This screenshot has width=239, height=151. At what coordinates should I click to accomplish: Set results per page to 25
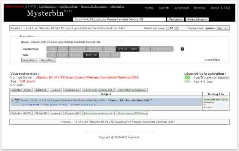(x=167, y=28)
